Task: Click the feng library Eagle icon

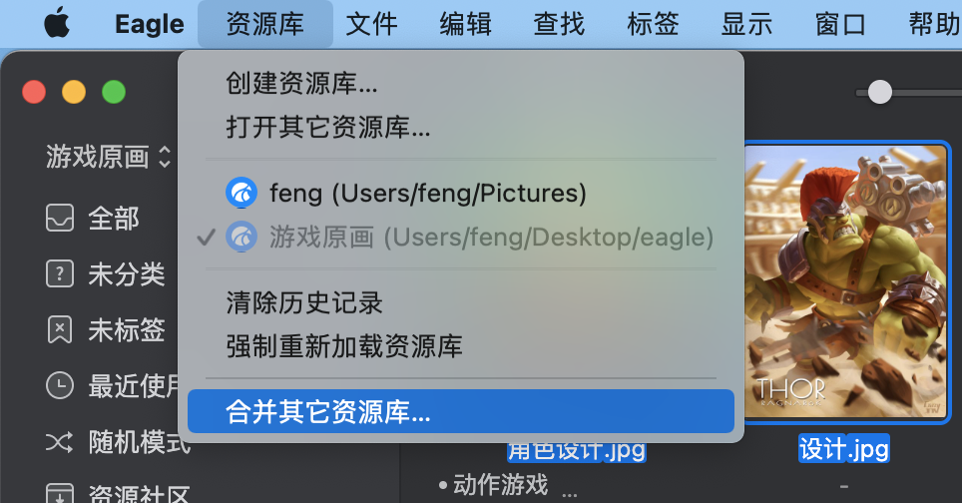Action: [240, 192]
